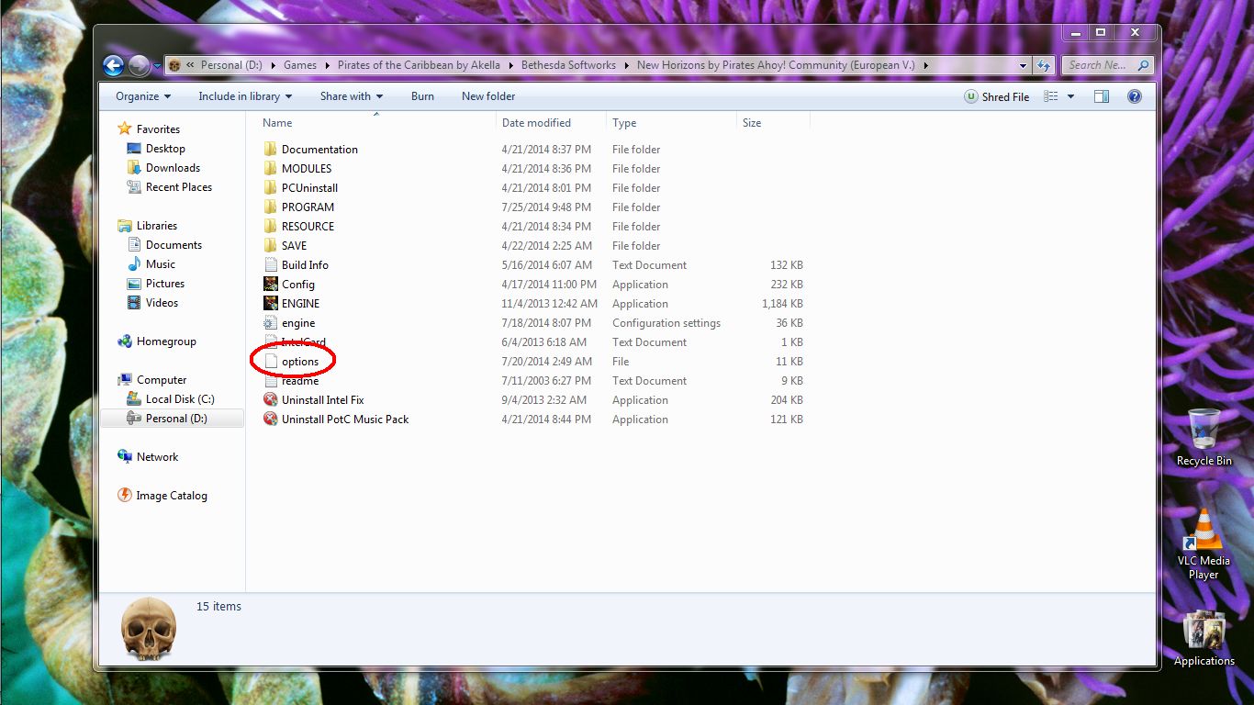Open Network in the navigation pane
1254x705 pixels.
[157, 457]
